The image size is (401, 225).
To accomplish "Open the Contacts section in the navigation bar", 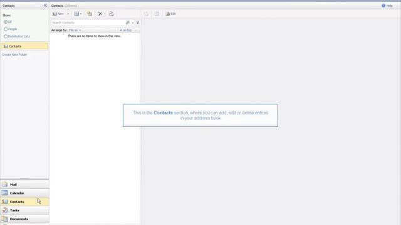I will [24, 201].
